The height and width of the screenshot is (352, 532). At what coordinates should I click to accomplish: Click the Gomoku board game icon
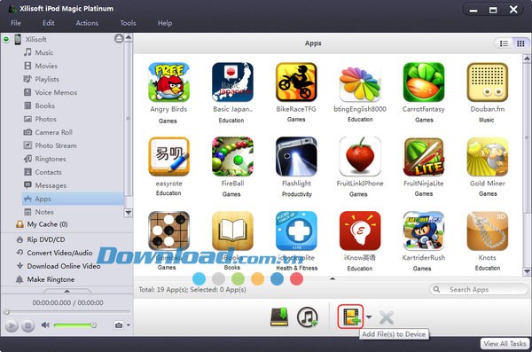(168, 231)
